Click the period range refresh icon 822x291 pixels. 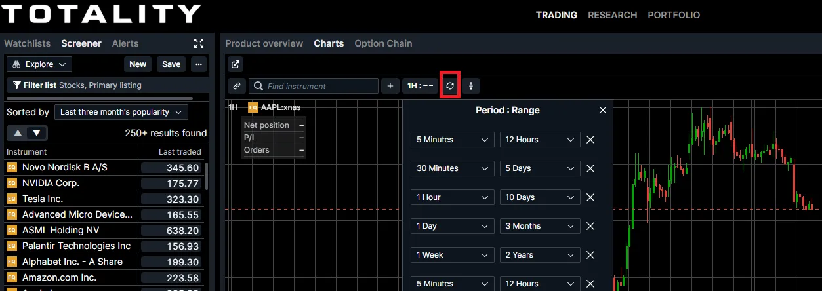449,86
